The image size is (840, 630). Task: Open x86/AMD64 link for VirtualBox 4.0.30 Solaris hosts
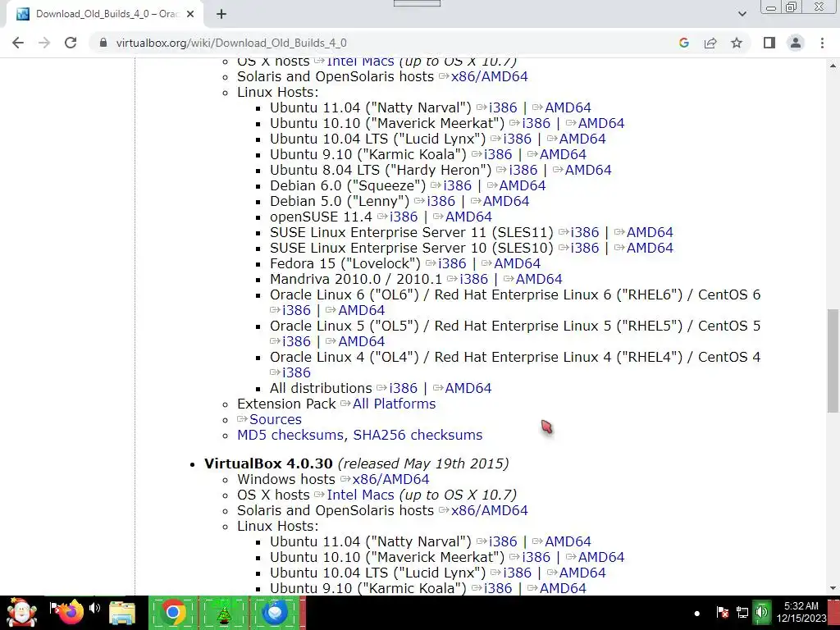[490, 510]
